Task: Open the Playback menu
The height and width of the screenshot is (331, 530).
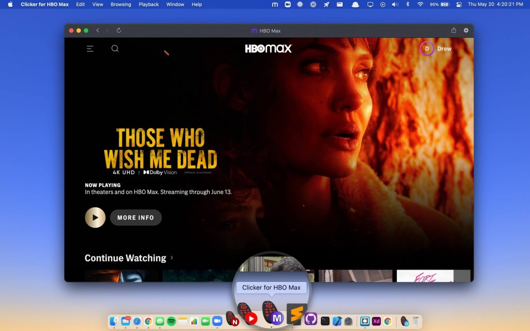Action: (149, 5)
